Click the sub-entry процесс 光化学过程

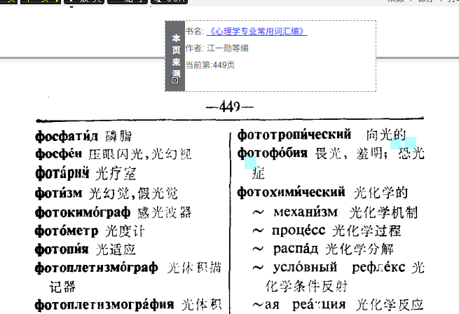327,231
